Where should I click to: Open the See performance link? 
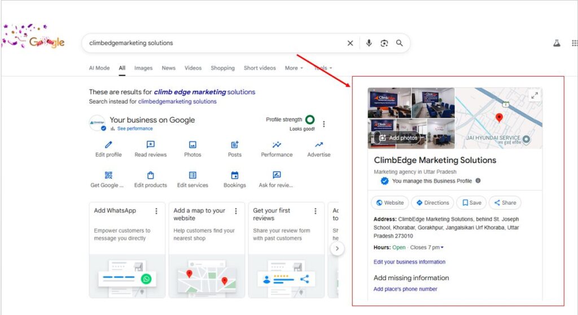[135, 128]
